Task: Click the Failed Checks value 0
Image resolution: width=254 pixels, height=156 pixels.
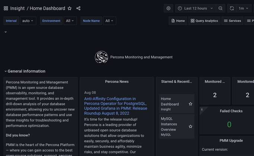Action: 229,124
